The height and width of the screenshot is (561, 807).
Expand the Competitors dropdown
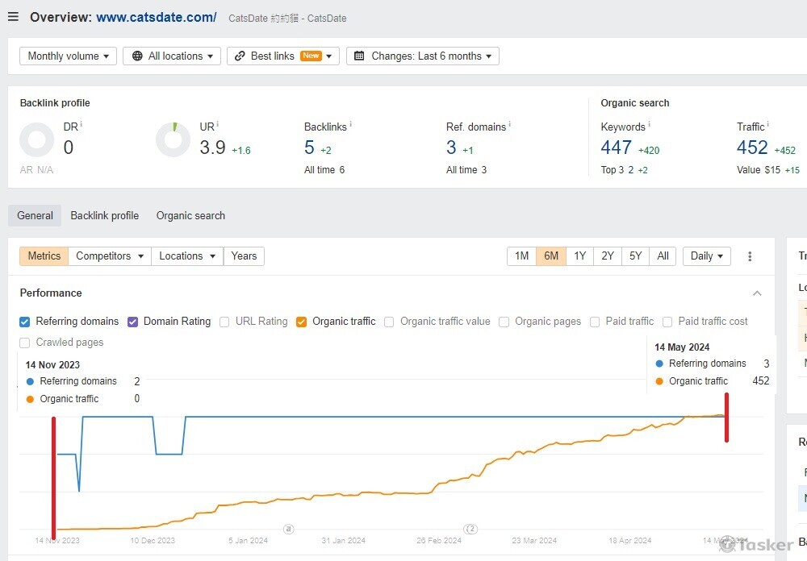(x=110, y=256)
